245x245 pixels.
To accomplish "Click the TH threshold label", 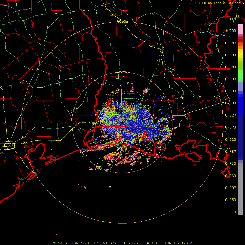I will 234,212.
